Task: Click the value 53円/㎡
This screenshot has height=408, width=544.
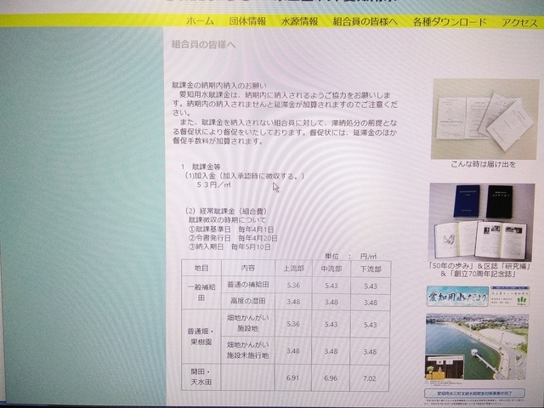Action: pos(213,185)
